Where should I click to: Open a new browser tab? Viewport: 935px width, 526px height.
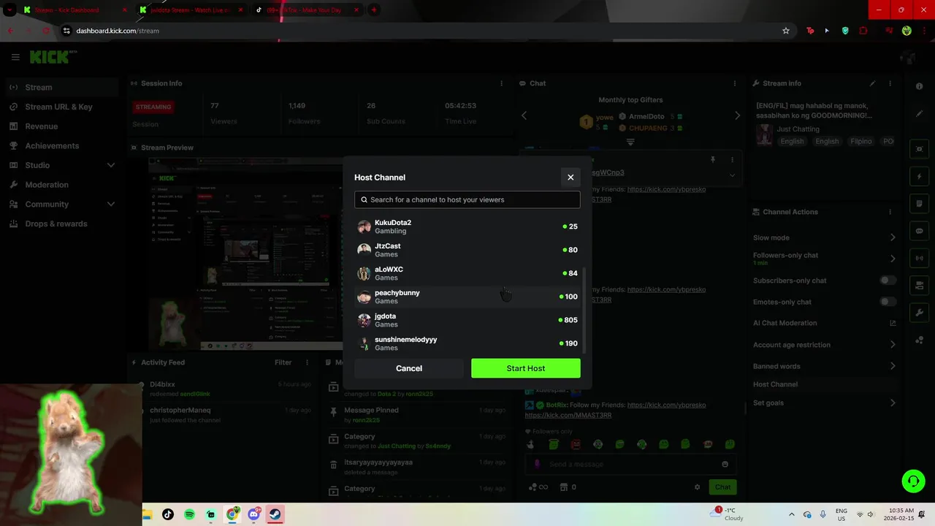pyautogui.click(x=374, y=10)
